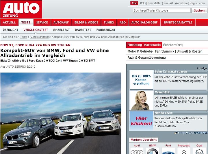The image size is (208, 154).
Task: Open the AKTUELL main menu item
Action: [x=9, y=23]
